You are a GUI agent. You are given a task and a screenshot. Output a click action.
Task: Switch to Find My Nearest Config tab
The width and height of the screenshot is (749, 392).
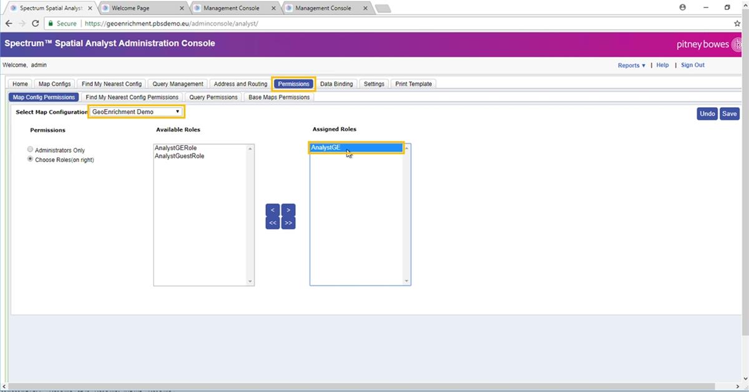click(112, 84)
